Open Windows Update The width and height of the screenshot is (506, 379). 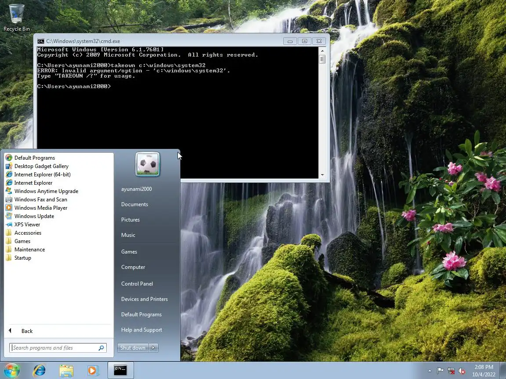(x=30, y=216)
